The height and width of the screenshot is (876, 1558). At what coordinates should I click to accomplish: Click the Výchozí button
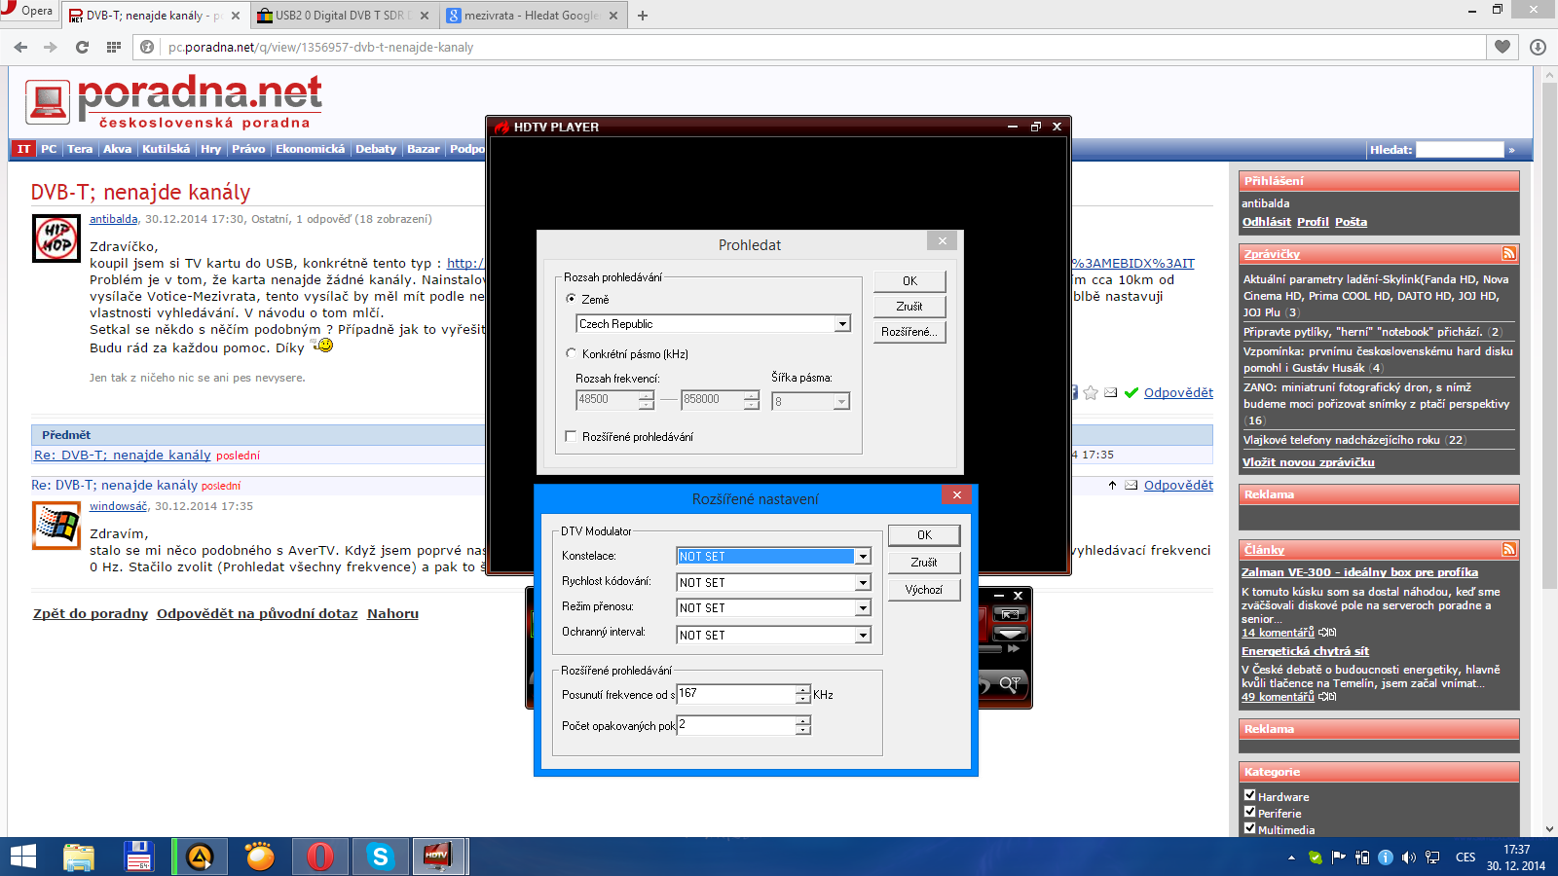[923, 590]
